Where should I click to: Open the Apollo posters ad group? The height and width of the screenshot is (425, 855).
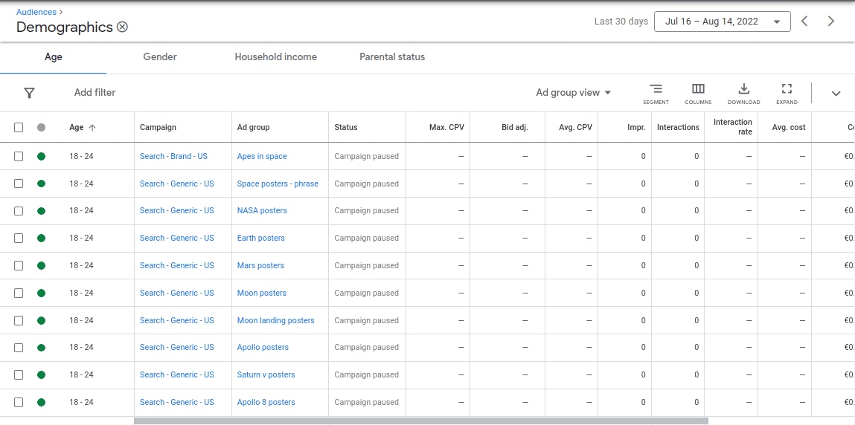point(263,347)
